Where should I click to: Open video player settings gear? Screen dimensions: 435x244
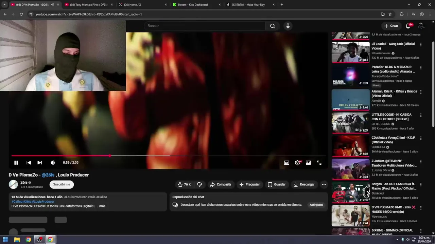coord(297,163)
